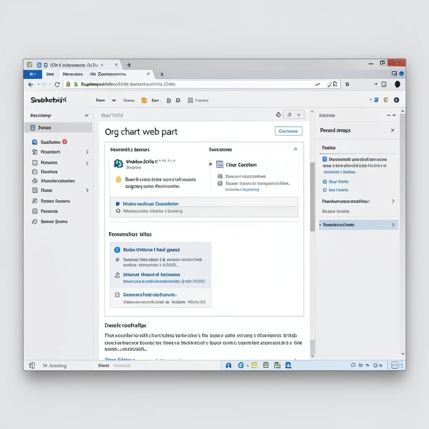The width and height of the screenshot is (429, 429).
Task: Select the "Wlronıcoklte" radio option
Action: pos(118,211)
